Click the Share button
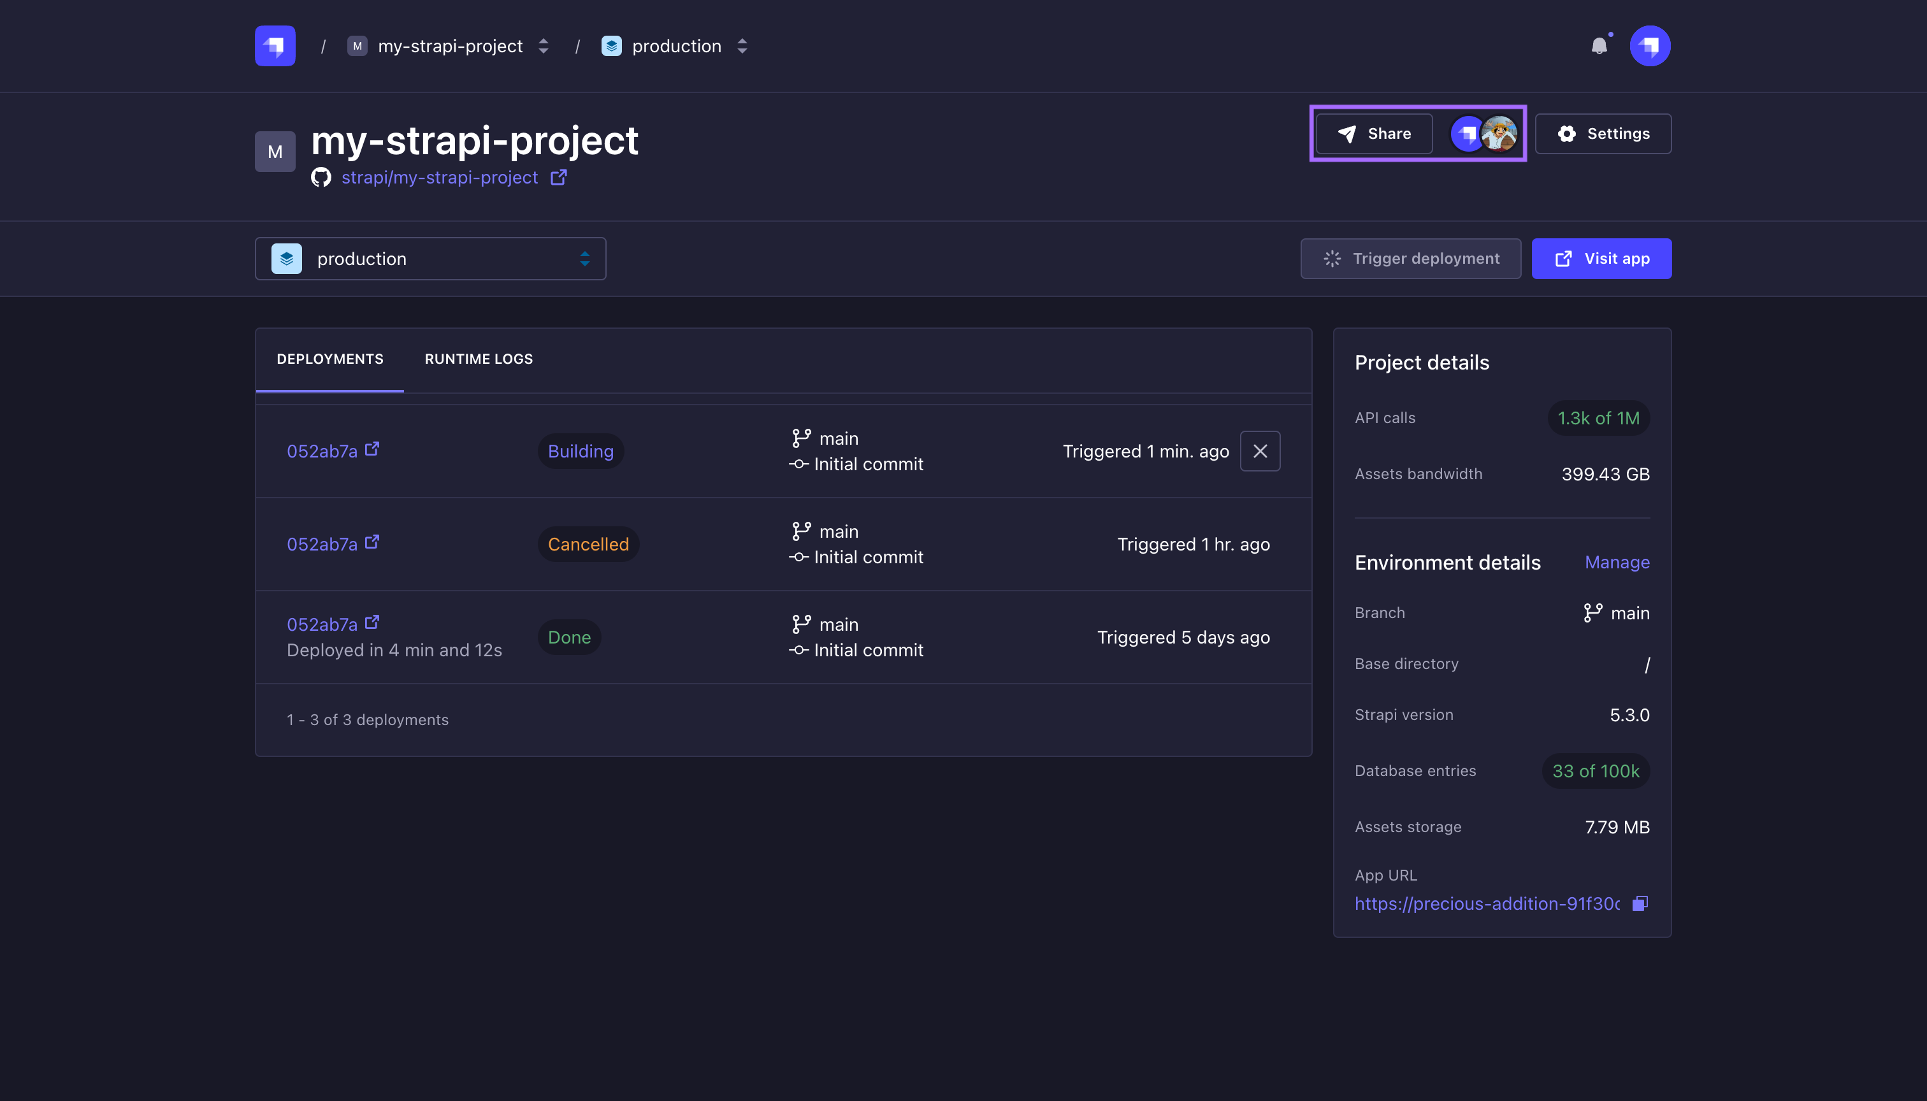Image resolution: width=1927 pixels, height=1101 pixels. (1374, 134)
